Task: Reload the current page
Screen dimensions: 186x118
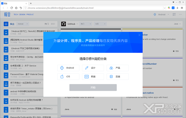Action: [12, 8]
